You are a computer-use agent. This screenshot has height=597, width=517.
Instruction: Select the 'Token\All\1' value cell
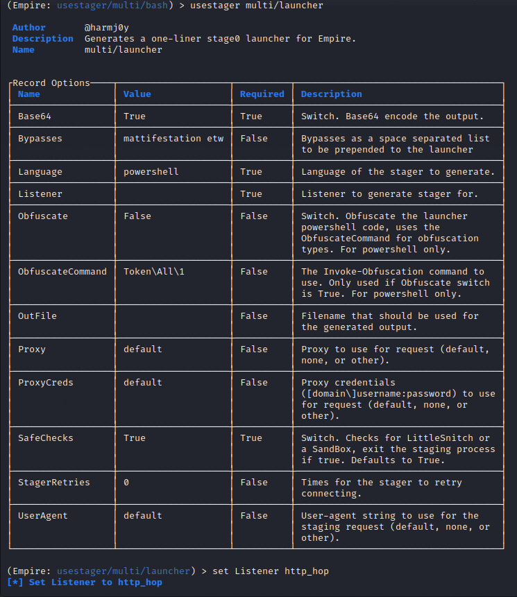[154, 272]
